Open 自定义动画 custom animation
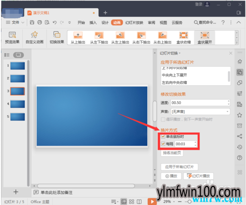 (35, 38)
